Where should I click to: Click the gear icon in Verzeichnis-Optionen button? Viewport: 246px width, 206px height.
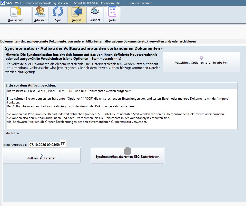201,57
